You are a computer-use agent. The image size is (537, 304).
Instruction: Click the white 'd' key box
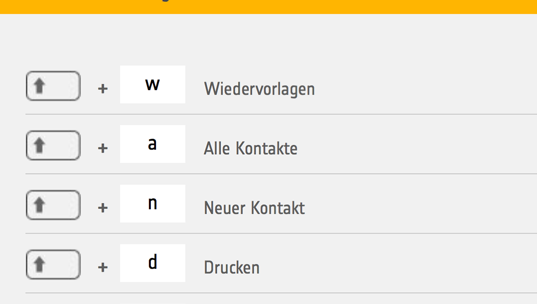click(x=153, y=263)
